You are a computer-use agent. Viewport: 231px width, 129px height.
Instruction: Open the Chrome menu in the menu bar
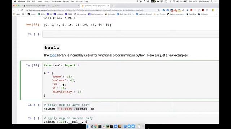click(22, 1)
